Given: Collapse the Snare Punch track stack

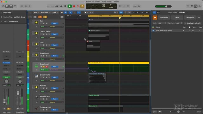Looking at the screenshot, I should [33, 55].
